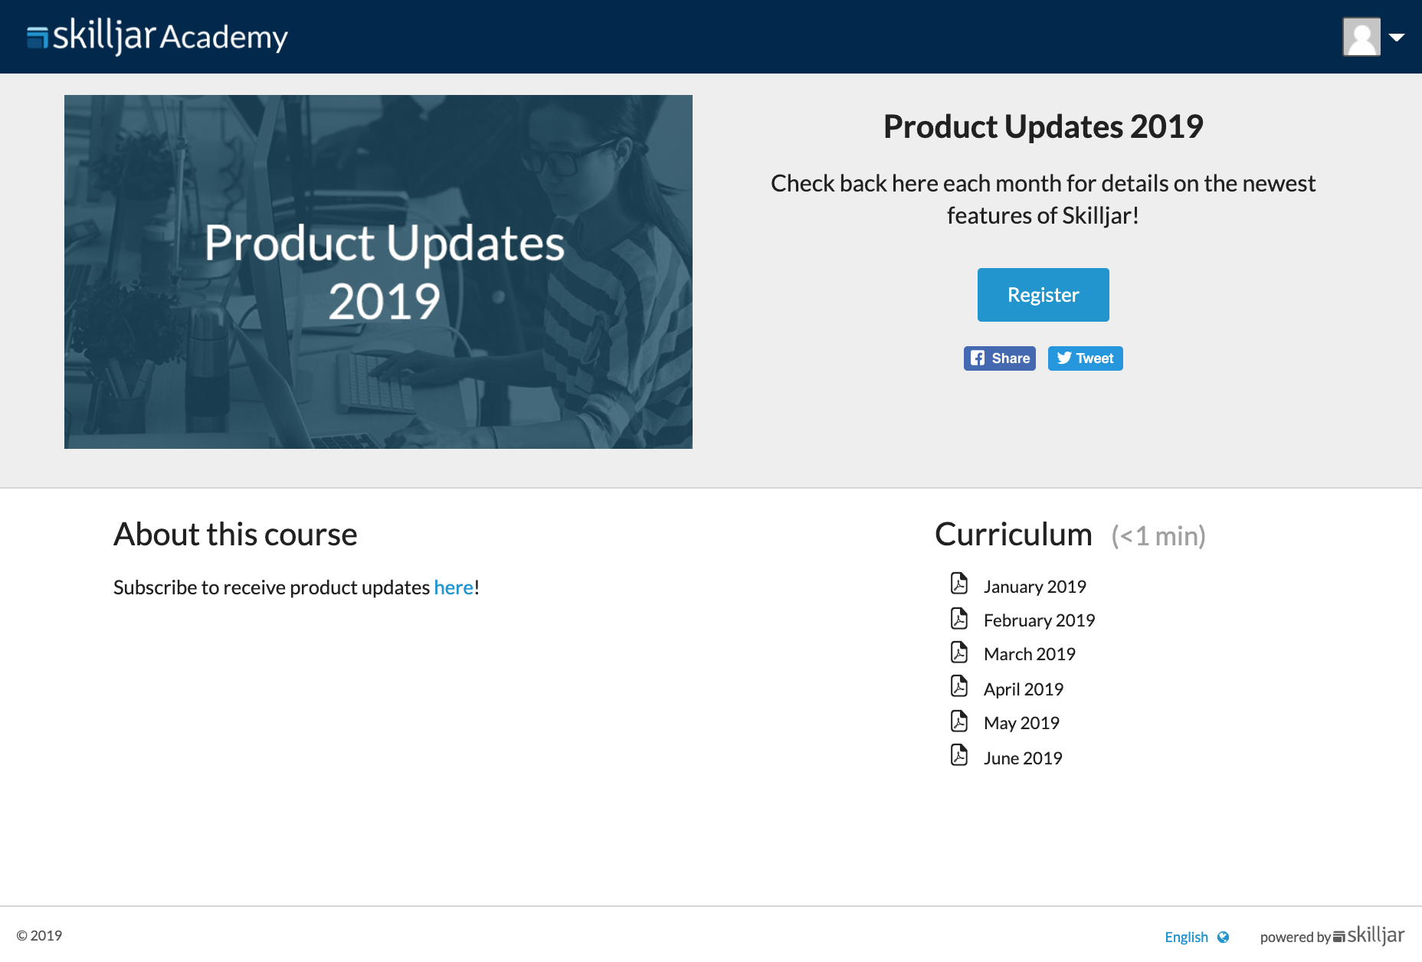
Task: Open the February 2019 lesson
Action: point(1039,620)
